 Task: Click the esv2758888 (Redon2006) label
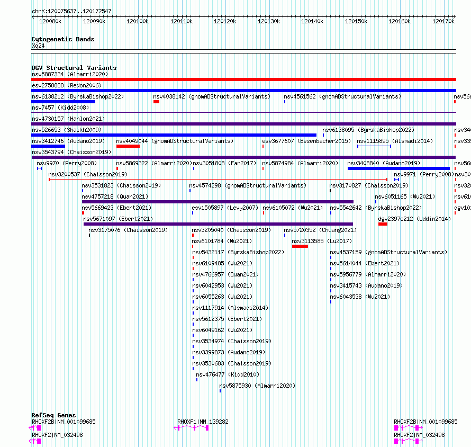[67, 85]
